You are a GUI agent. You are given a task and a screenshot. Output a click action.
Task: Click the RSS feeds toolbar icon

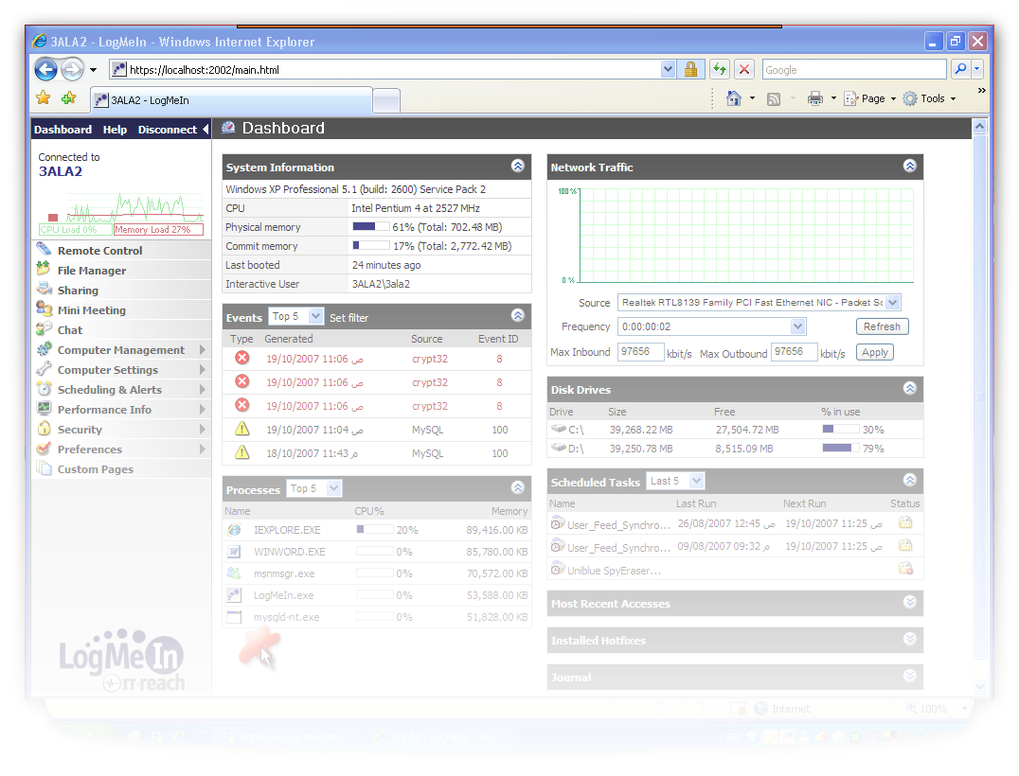coord(774,99)
